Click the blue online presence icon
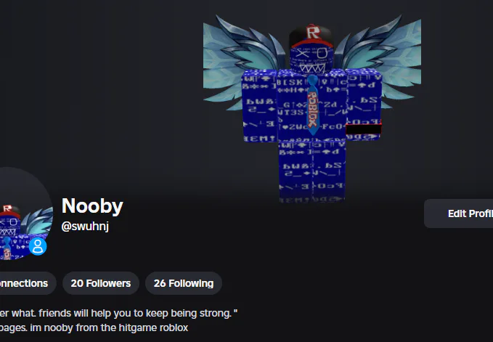493x342 pixels. coord(38,246)
